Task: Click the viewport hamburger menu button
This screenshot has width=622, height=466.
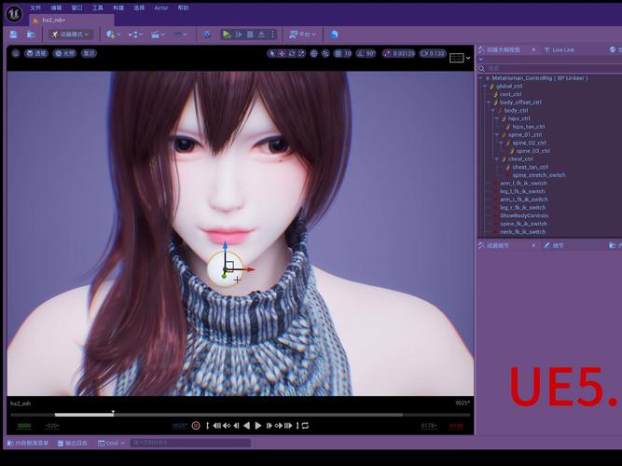Action: click(x=15, y=53)
